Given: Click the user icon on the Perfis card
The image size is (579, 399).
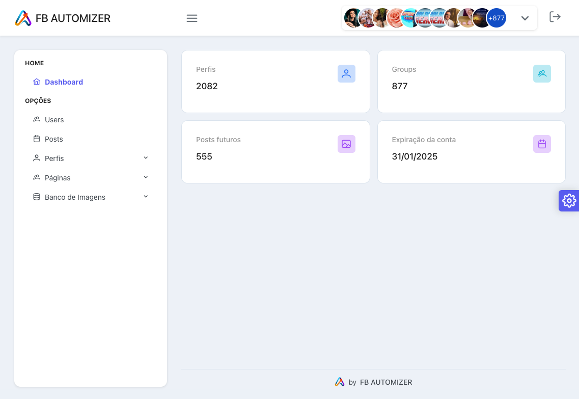Looking at the screenshot, I should click(x=346, y=74).
